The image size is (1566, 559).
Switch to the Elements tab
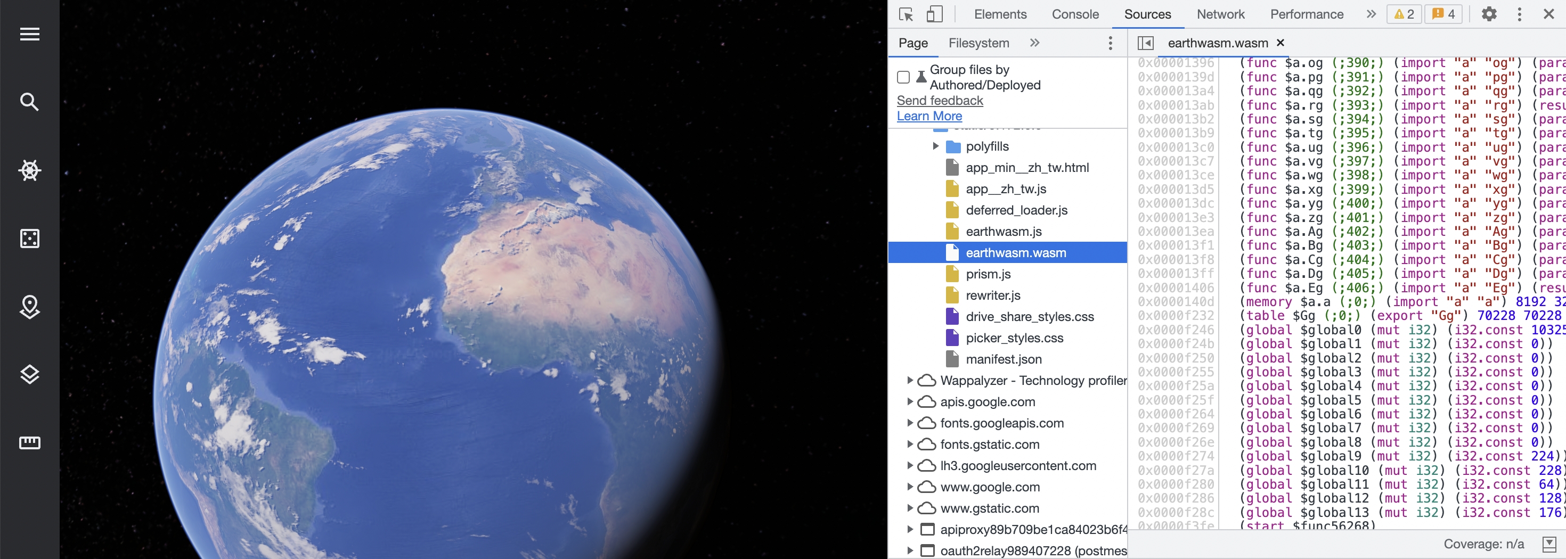(x=1000, y=14)
